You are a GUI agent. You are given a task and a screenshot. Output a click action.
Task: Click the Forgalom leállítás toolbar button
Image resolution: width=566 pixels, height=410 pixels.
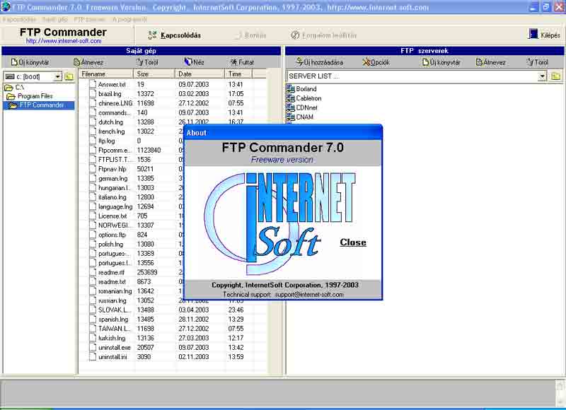pos(324,35)
